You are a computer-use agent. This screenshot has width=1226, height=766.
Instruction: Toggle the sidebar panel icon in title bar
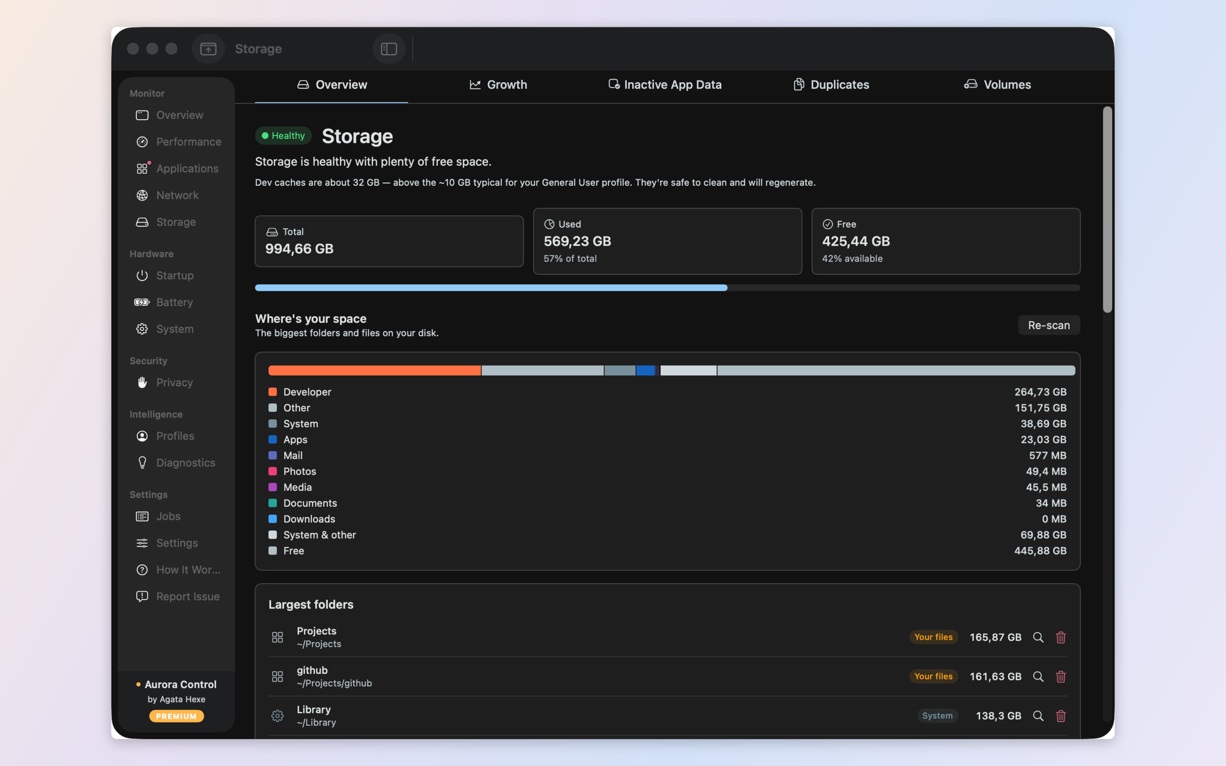click(x=388, y=49)
